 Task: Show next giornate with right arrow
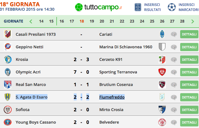coord(192,21)
